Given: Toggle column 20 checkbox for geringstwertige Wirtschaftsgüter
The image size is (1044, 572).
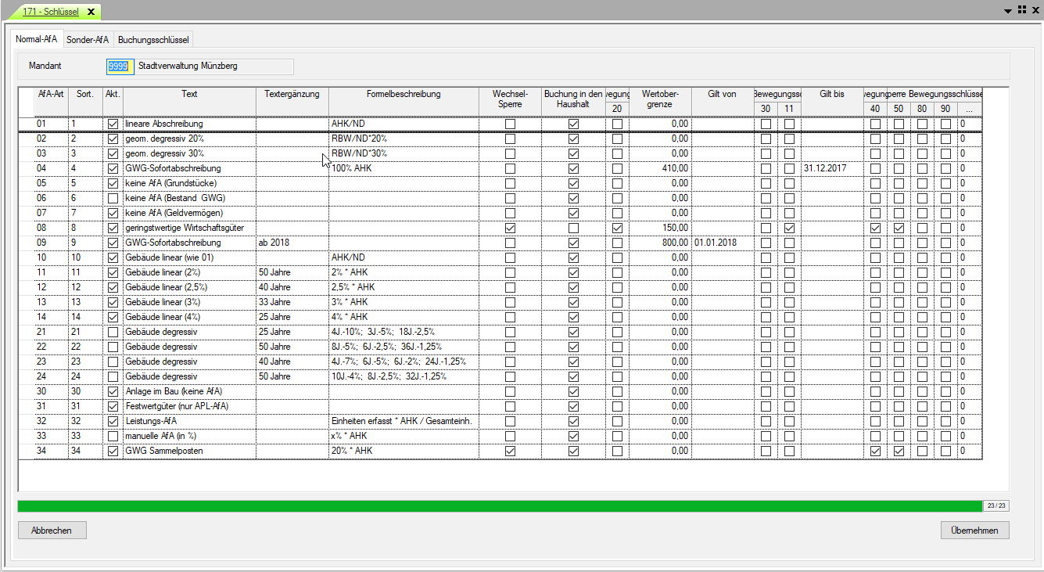Looking at the screenshot, I should point(617,228).
